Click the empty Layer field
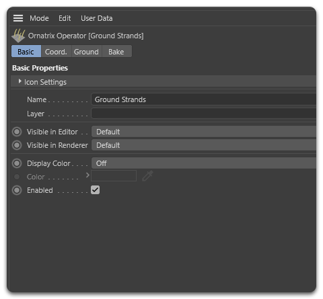The height and width of the screenshot is (299, 323). click(x=203, y=114)
